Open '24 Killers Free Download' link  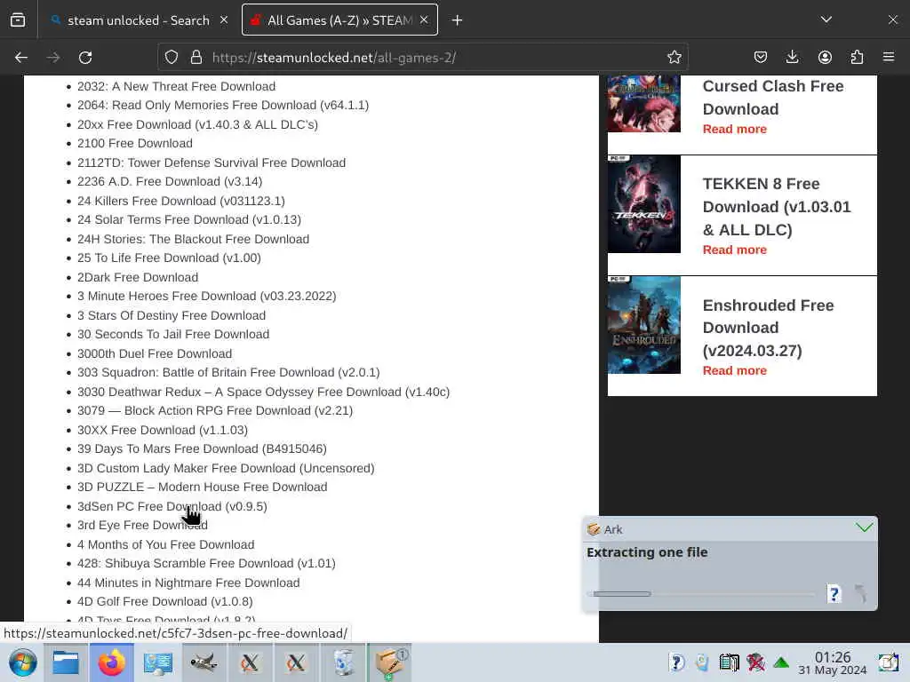(x=181, y=202)
